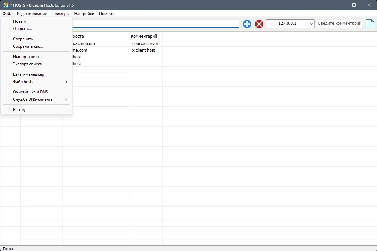Screen dimensions: 377x251
Task: Expand the Служба DNS-клиента submenu
Action: [x=36, y=99]
